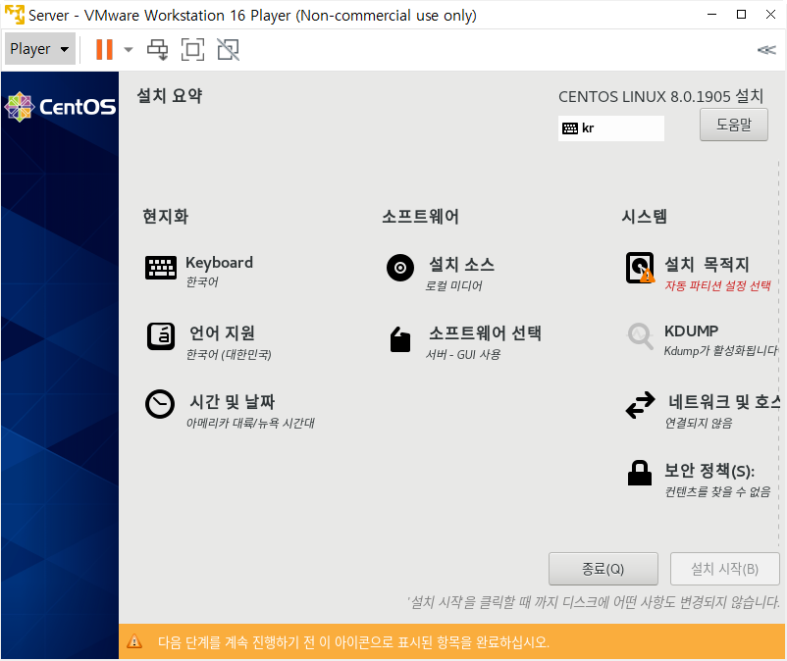Viewport: 787px width, 661px height.
Task: Select 언어 지원 label
Action: 222,332
